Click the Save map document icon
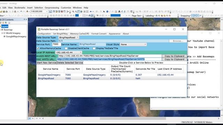 [x=4, y=11]
